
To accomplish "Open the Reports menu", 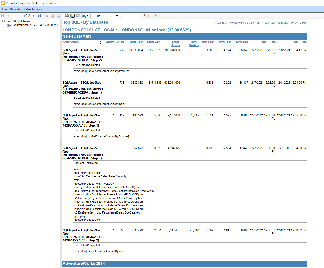I will (x=15, y=9).
